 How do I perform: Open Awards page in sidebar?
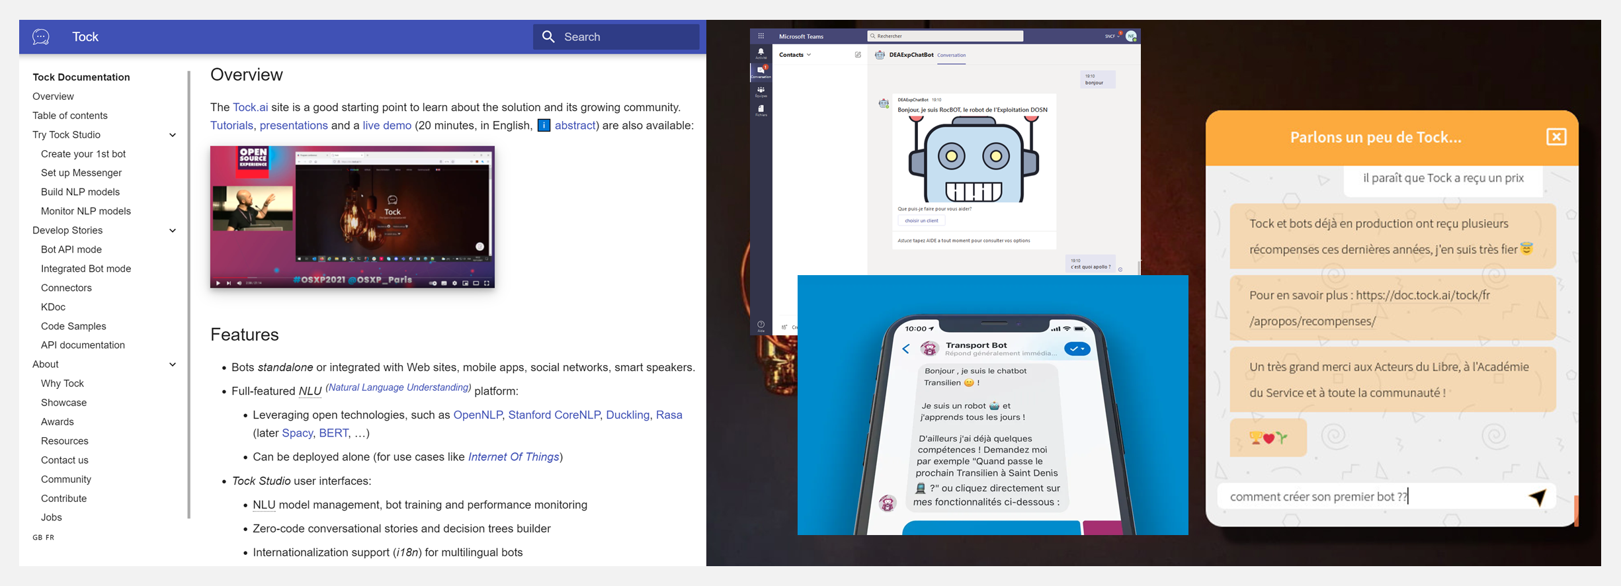tap(58, 422)
